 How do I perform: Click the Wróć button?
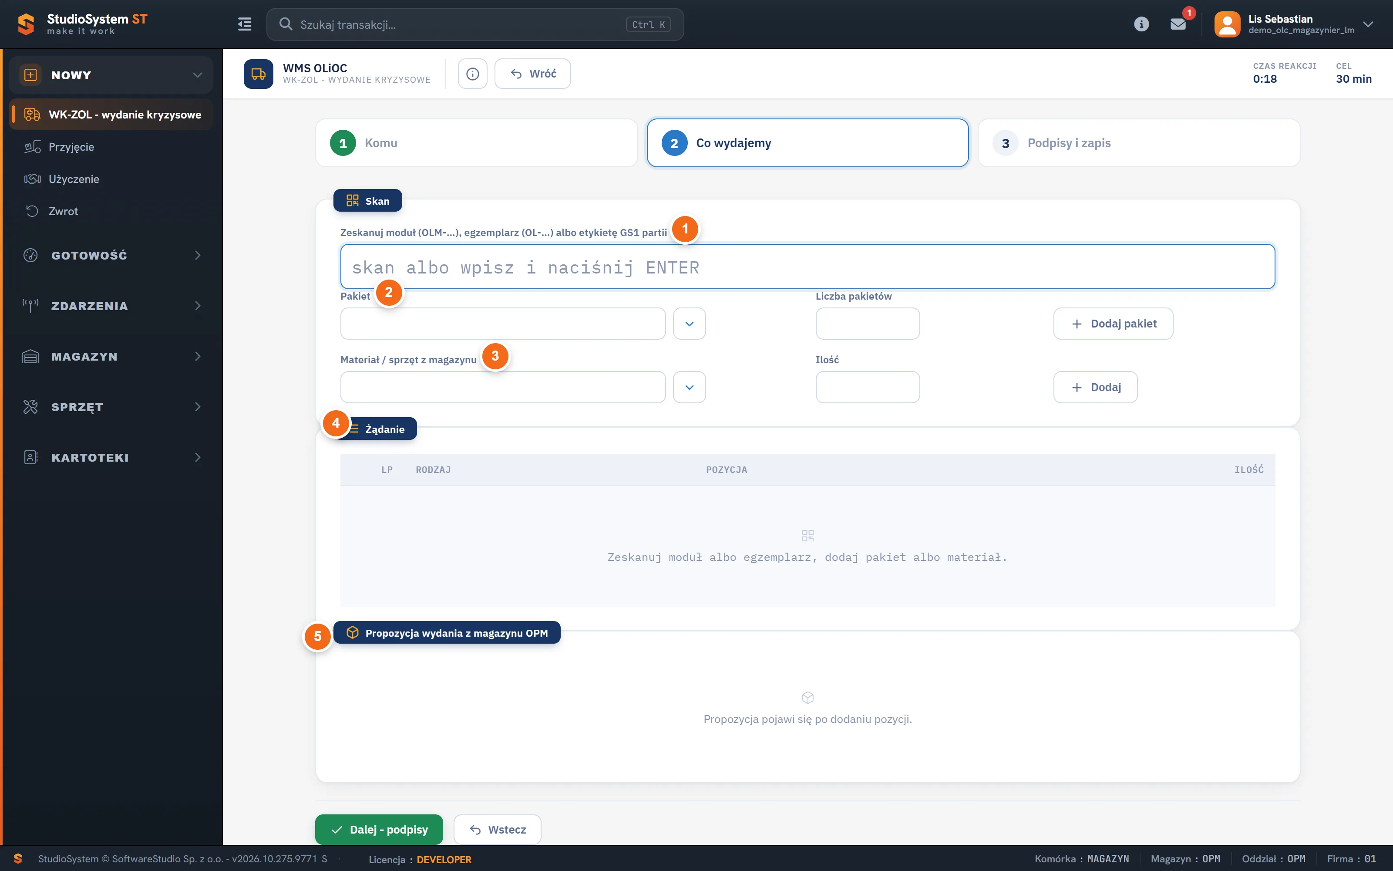tap(532, 74)
